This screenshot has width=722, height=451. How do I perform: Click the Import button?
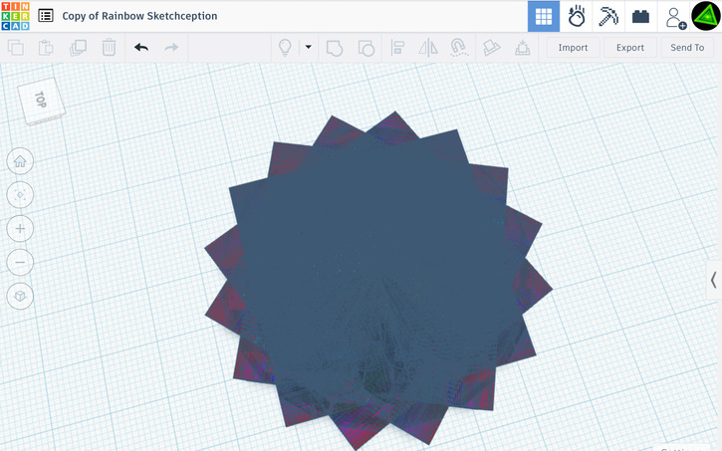(573, 48)
